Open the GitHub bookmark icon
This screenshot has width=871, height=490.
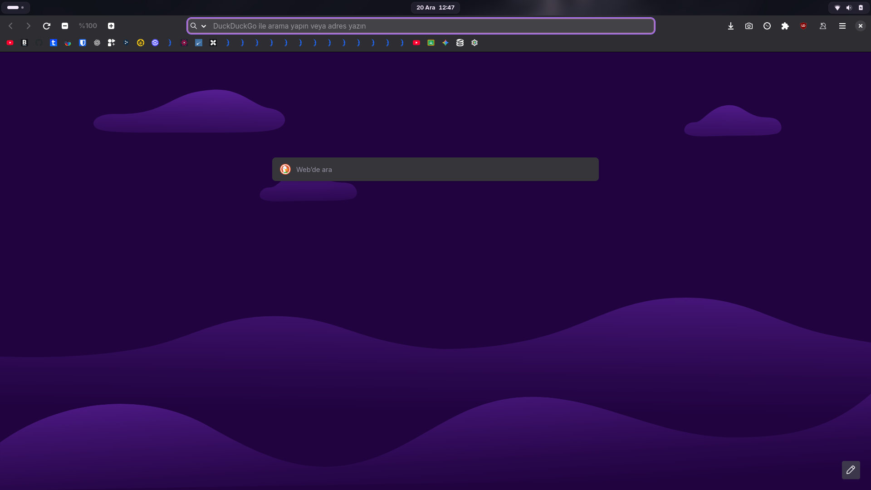(39, 43)
